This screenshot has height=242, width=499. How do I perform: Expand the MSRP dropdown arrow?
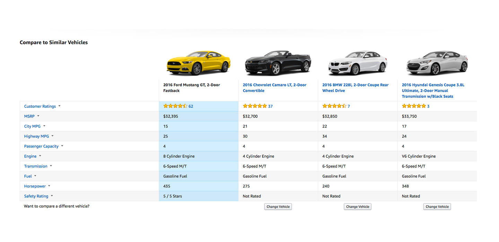38,116
